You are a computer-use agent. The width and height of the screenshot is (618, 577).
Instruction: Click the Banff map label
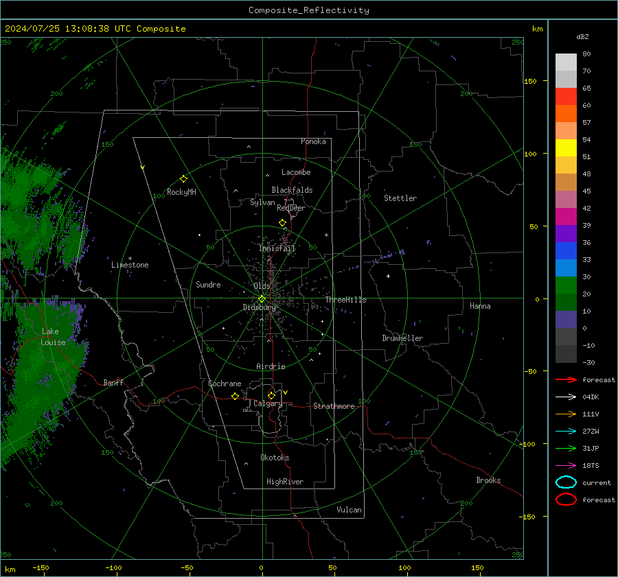[113, 382]
